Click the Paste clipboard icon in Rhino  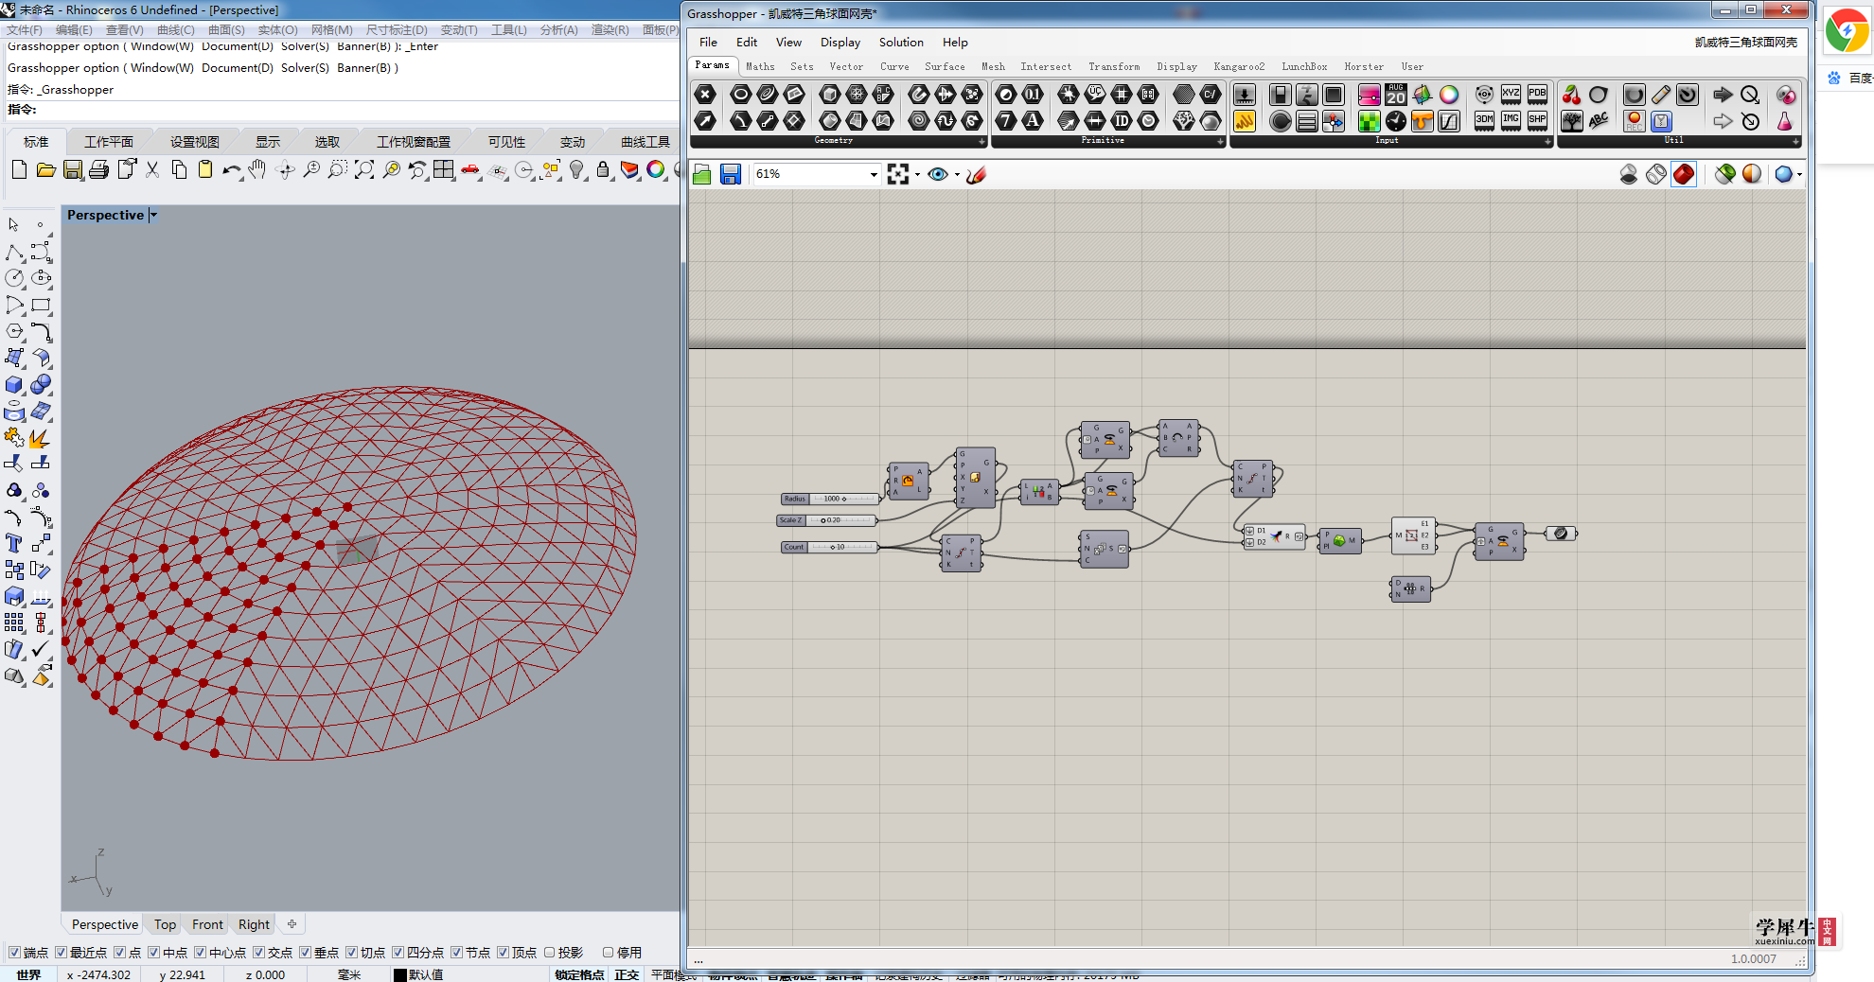[x=205, y=169]
